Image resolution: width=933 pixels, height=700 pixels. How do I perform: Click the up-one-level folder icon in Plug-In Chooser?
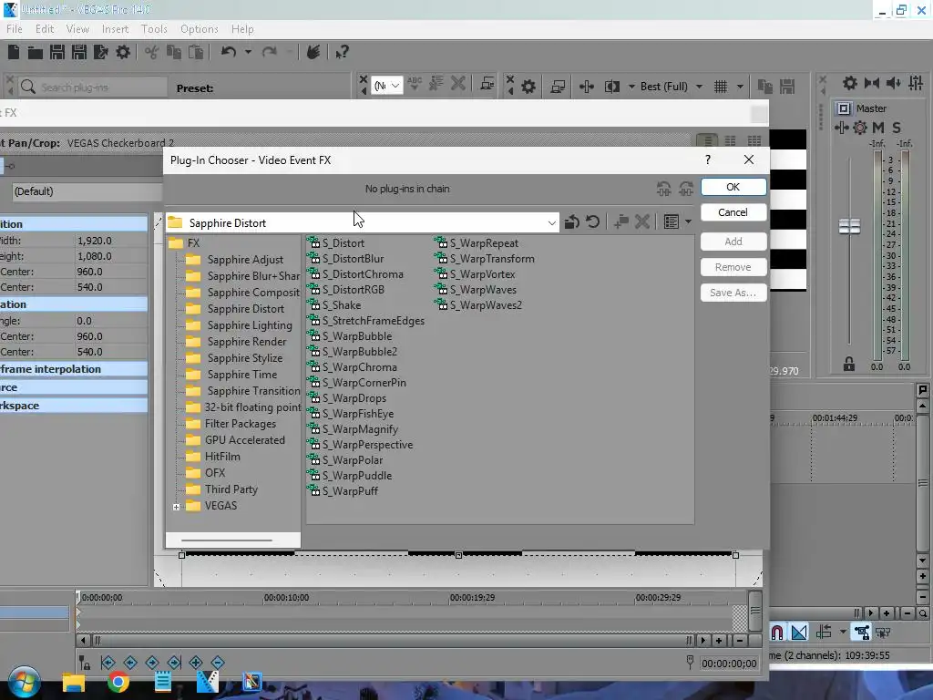coord(572,222)
